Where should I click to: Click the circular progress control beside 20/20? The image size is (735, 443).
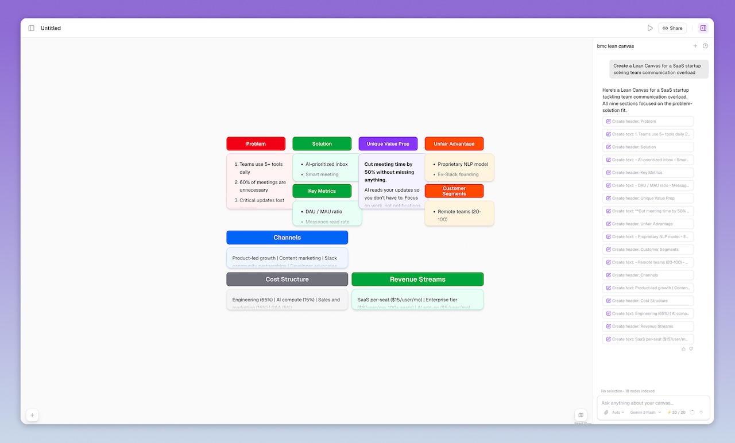coord(693,412)
